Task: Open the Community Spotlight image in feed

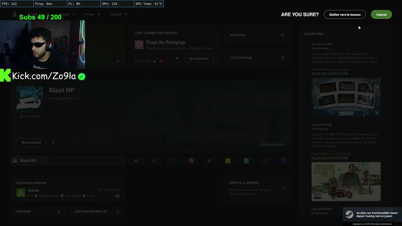Action: 346,97
